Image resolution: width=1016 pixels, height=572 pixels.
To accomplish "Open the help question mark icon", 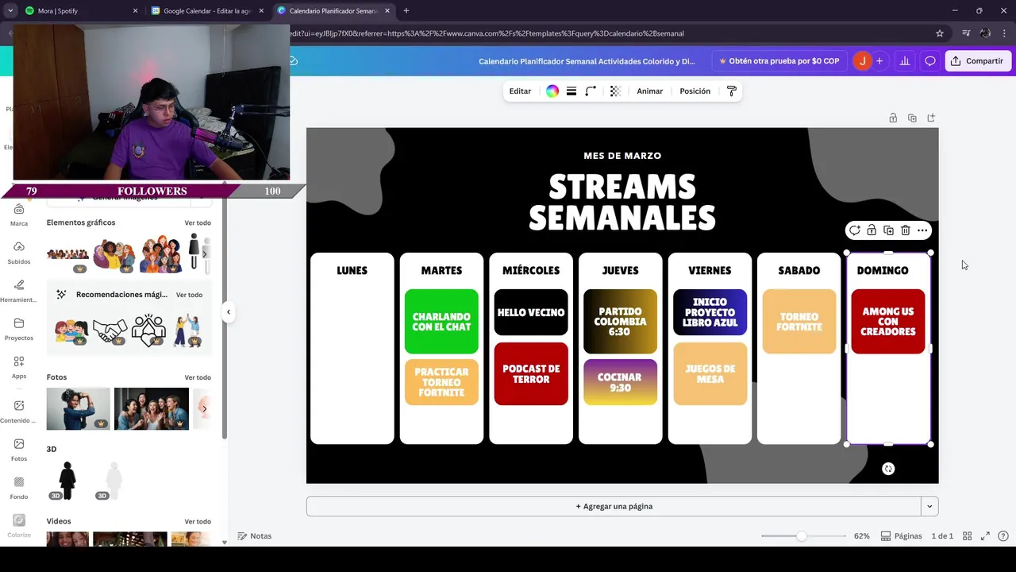I will [1003, 536].
